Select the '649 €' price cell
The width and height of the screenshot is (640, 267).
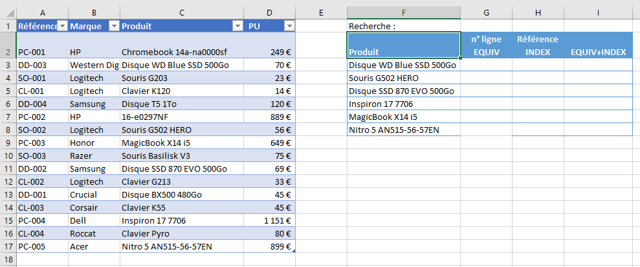pos(269,143)
